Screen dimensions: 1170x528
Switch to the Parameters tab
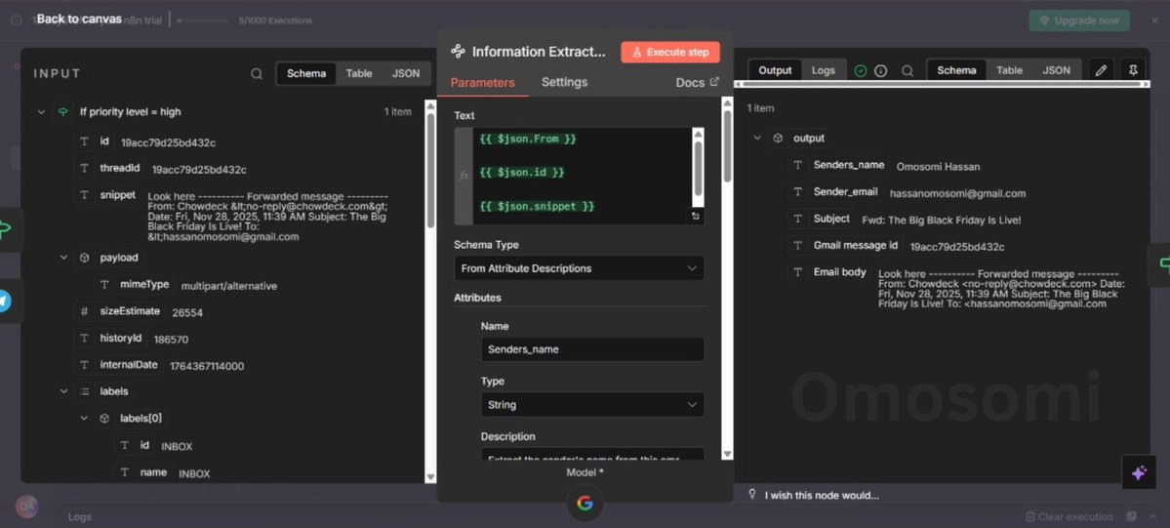482,82
